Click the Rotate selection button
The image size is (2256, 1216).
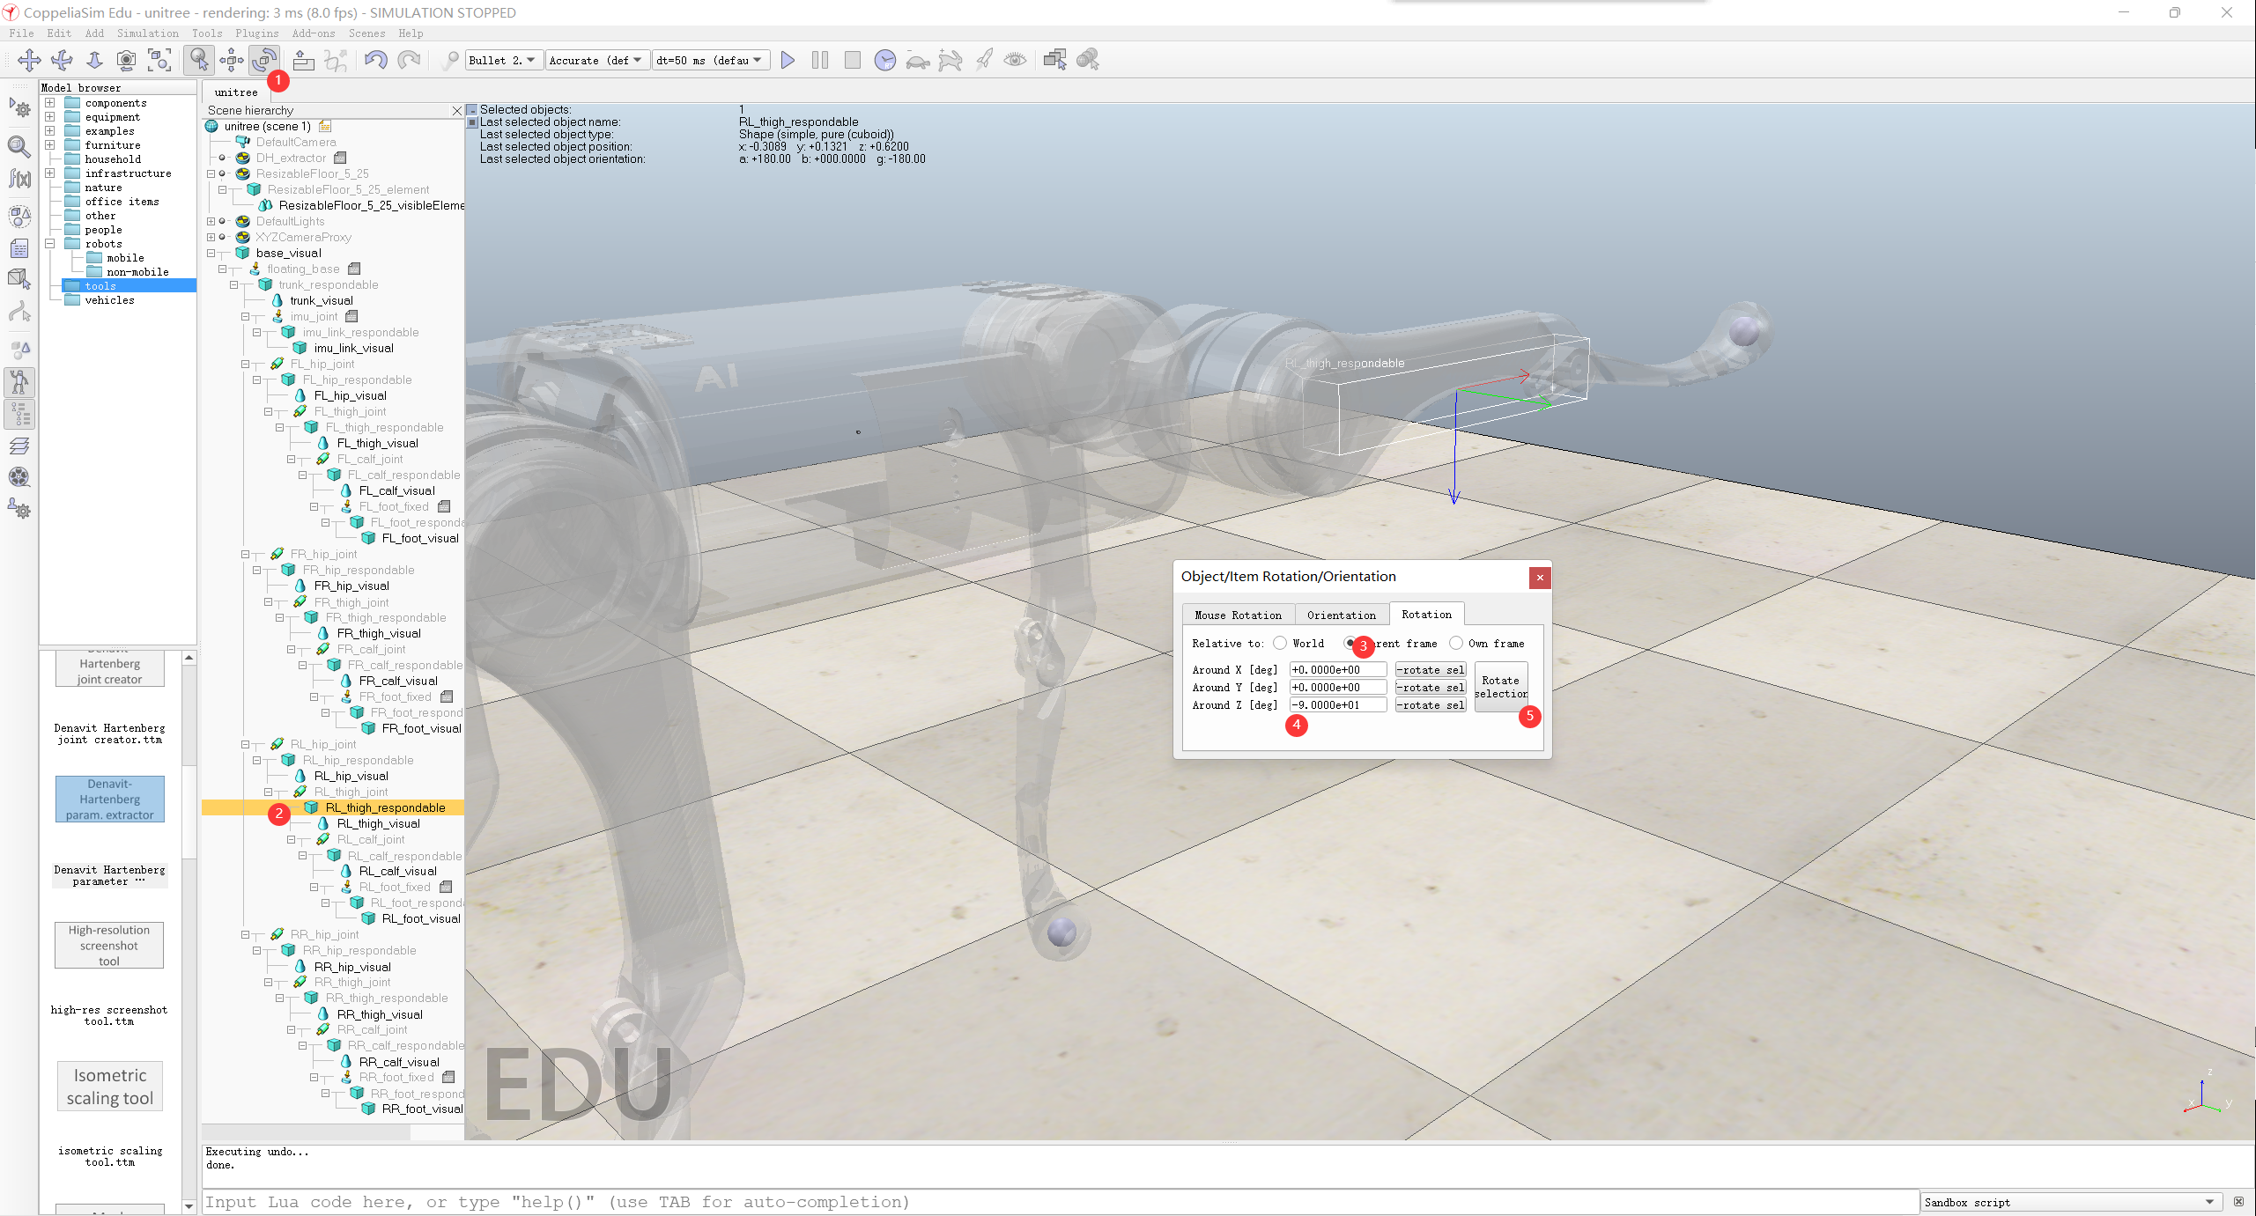[x=1500, y=687]
